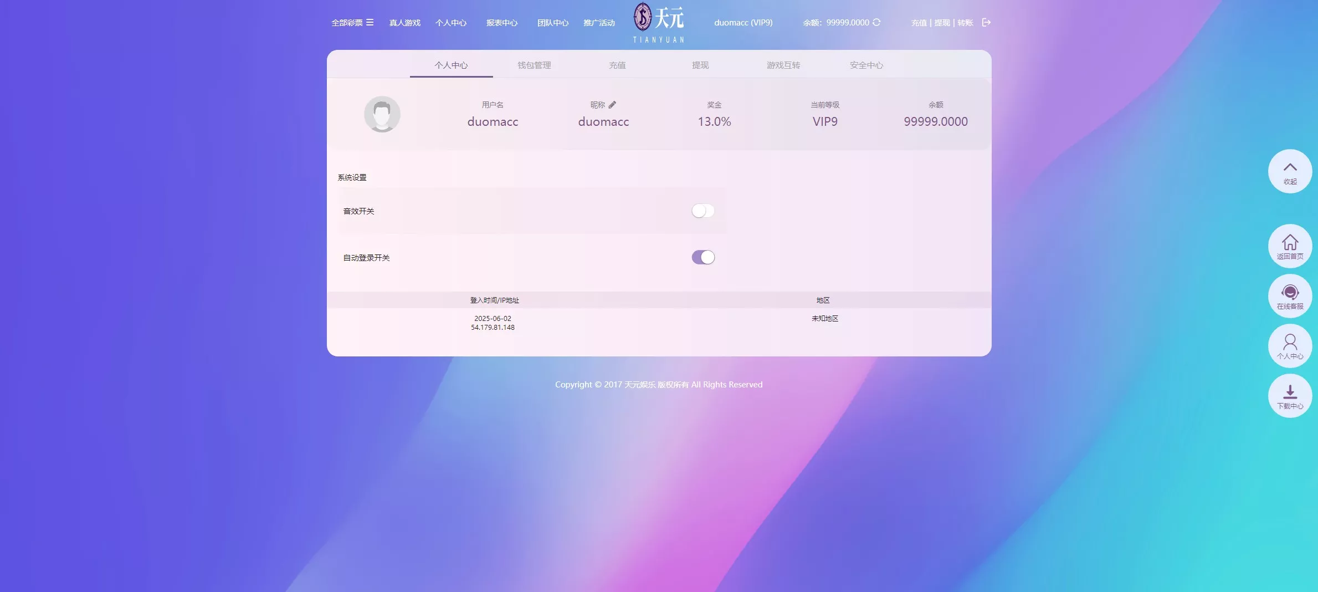The image size is (1318, 592).
Task: Click the logout icon in header
Action: coord(986,23)
